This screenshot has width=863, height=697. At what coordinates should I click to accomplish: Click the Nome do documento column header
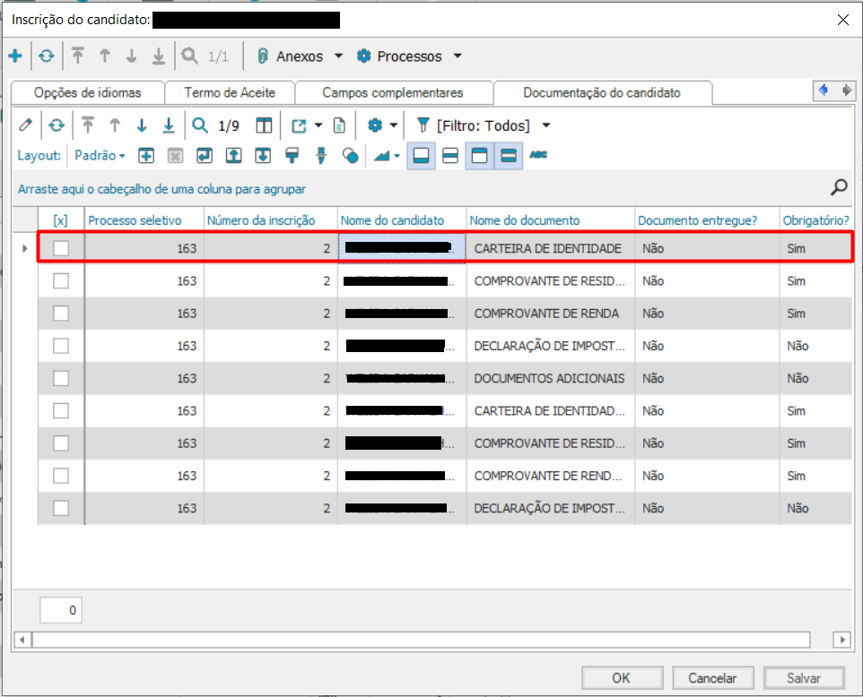click(551, 219)
